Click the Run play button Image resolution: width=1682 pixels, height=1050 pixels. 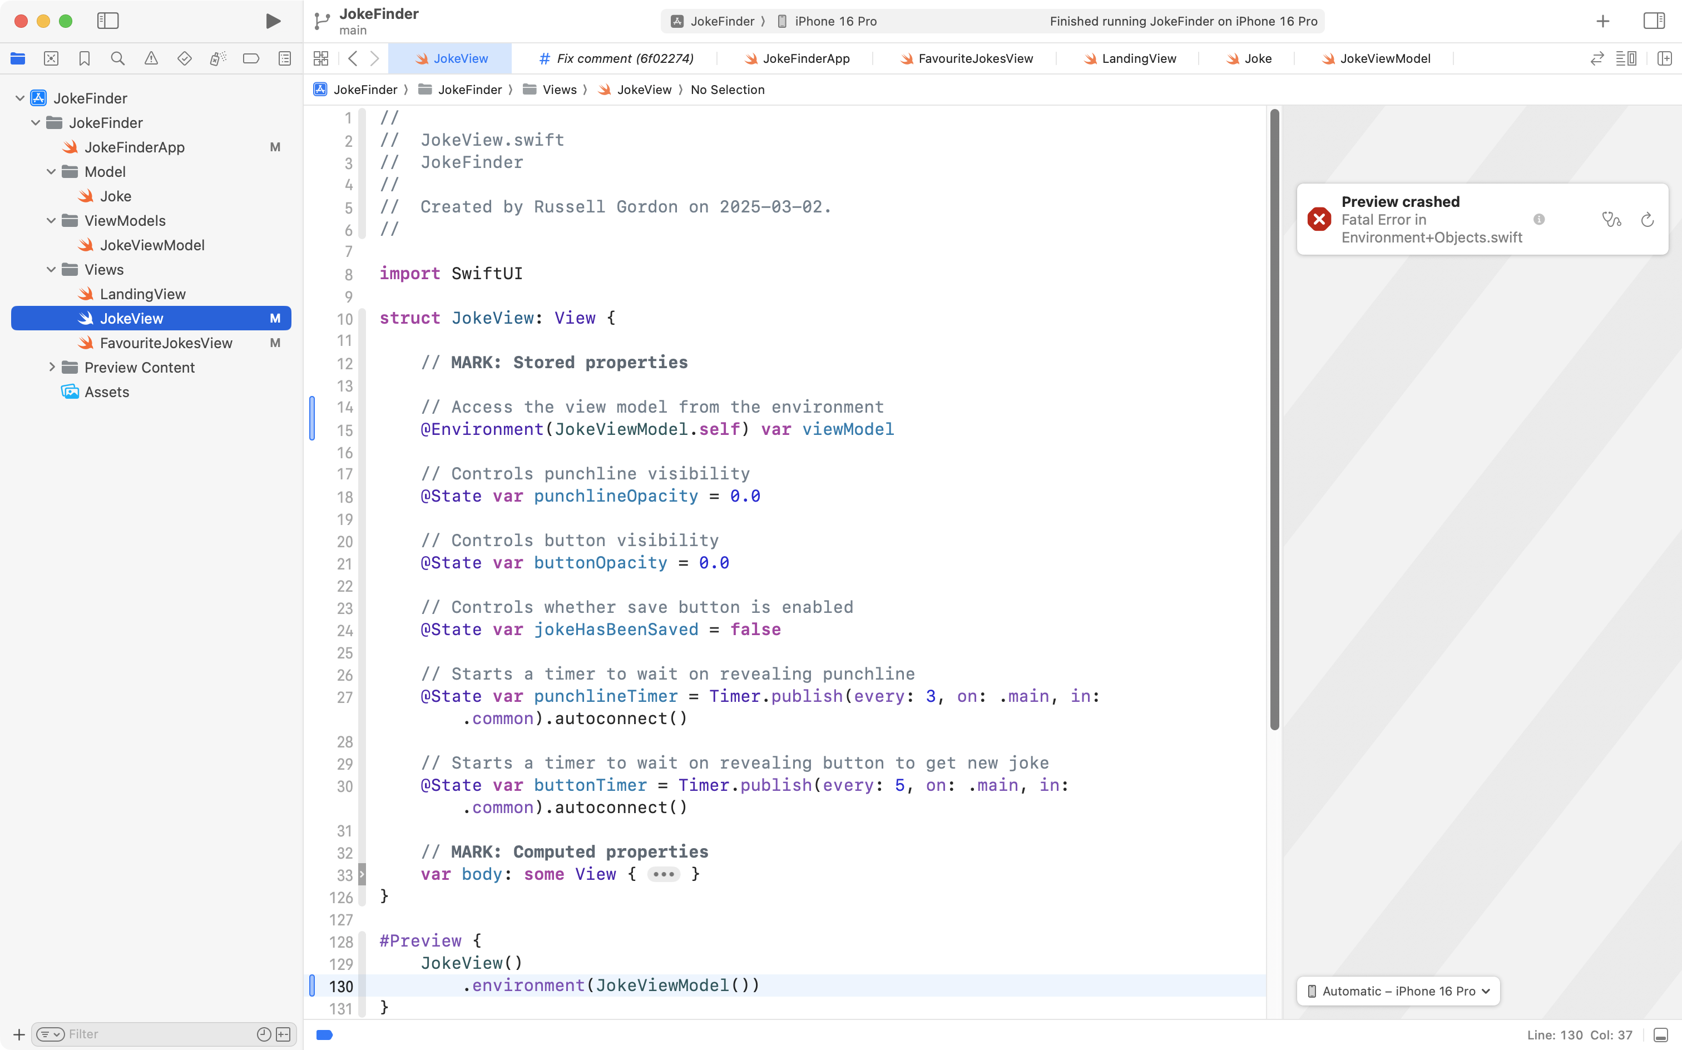point(273,21)
